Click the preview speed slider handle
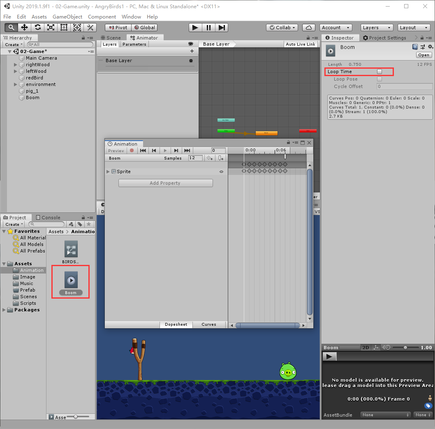This screenshot has width=435, height=429. point(405,348)
